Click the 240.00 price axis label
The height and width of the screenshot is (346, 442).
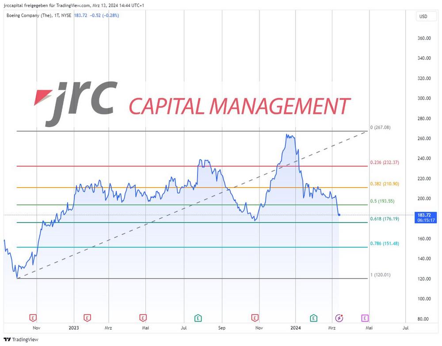coord(424,158)
